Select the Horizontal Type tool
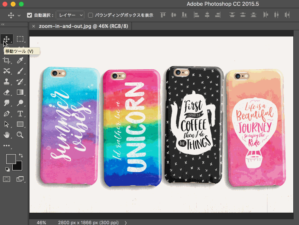 20,114
